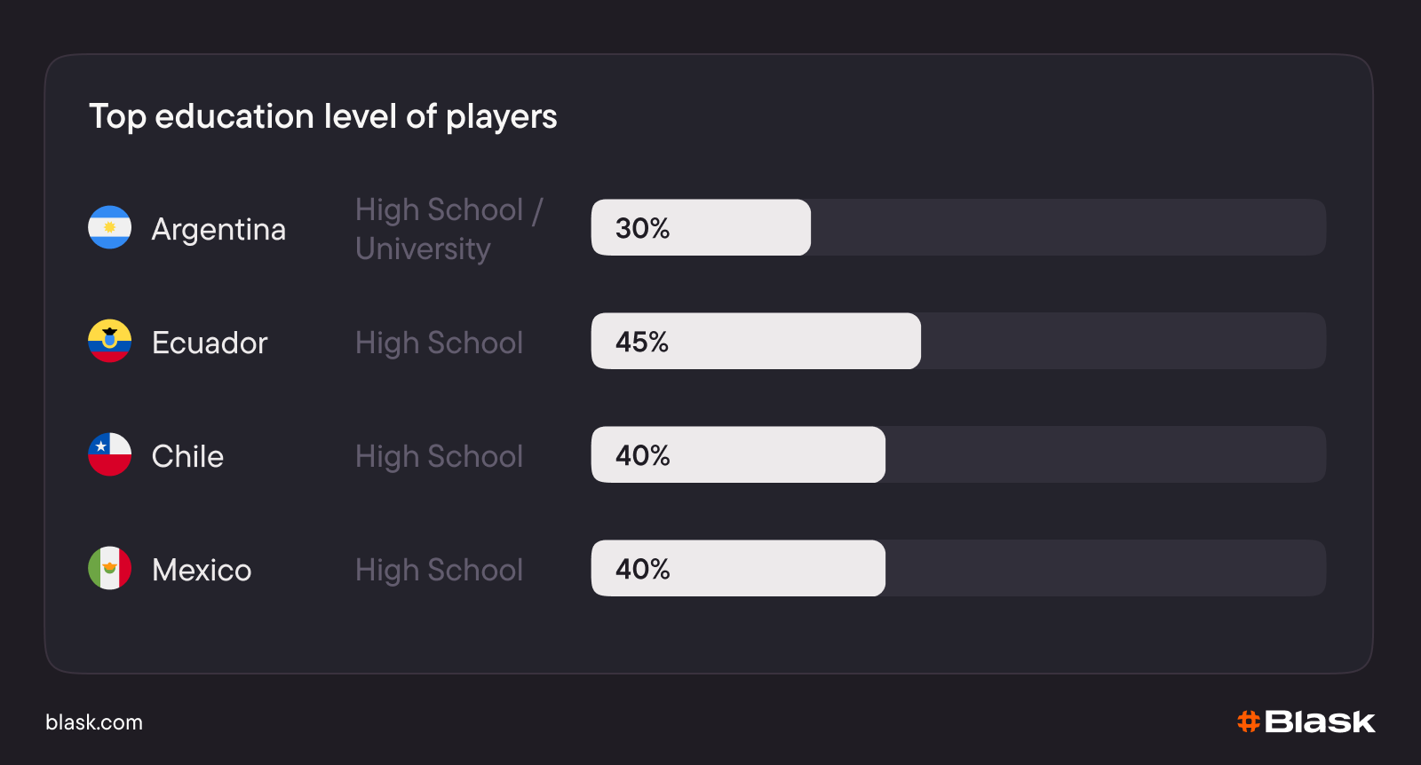Viewport: 1421px width, 765px height.
Task: Select the Argentina country name
Action: (x=218, y=229)
